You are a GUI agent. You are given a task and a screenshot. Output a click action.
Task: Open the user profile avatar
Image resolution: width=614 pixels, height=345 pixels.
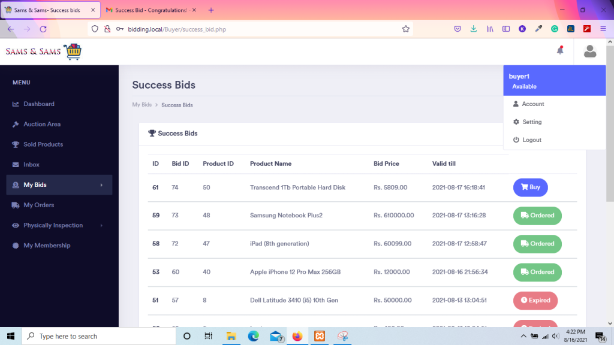(589, 52)
